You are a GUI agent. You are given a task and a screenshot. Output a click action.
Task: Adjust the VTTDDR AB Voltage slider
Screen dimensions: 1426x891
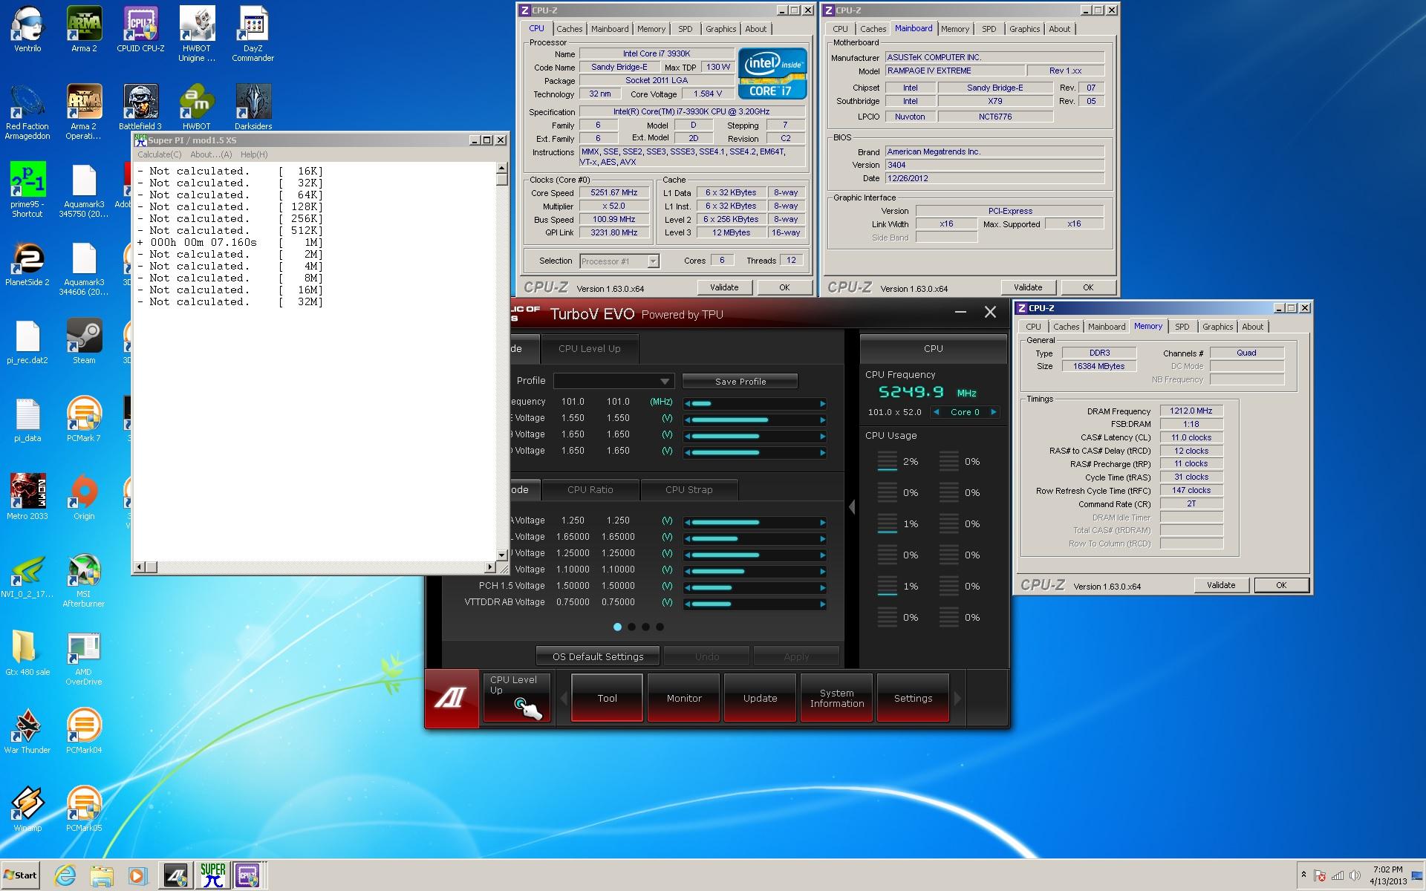tap(755, 604)
